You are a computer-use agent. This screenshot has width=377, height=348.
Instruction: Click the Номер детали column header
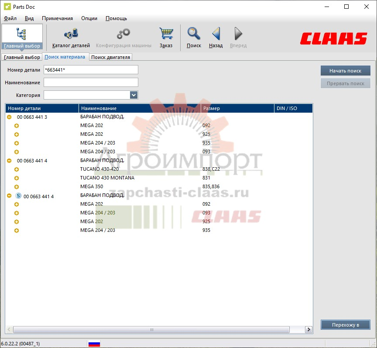(42, 108)
